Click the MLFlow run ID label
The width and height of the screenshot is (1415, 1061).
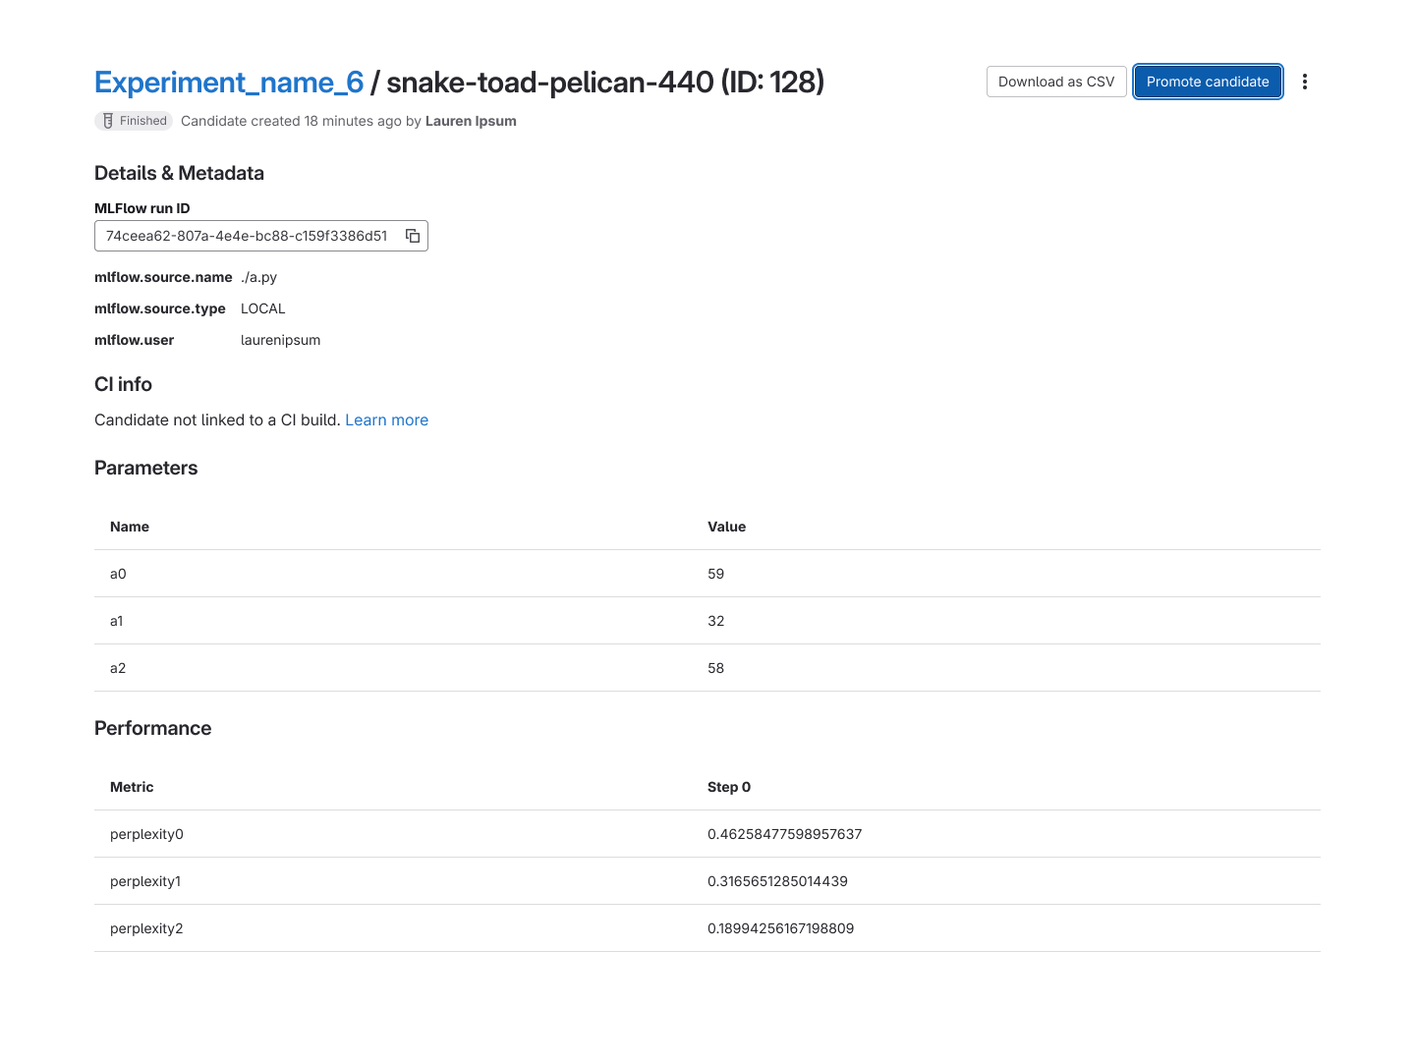click(141, 208)
